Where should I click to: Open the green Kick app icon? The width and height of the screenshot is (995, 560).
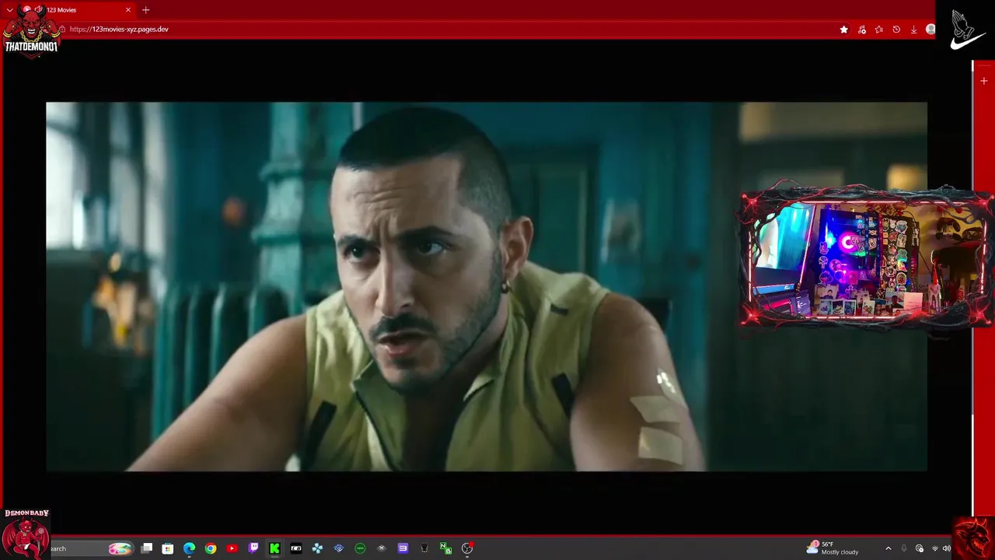tap(274, 548)
